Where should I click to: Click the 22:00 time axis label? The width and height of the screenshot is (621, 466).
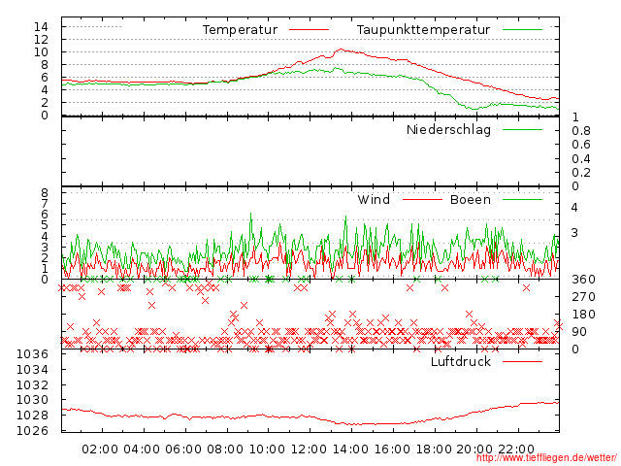click(x=516, y=449)
